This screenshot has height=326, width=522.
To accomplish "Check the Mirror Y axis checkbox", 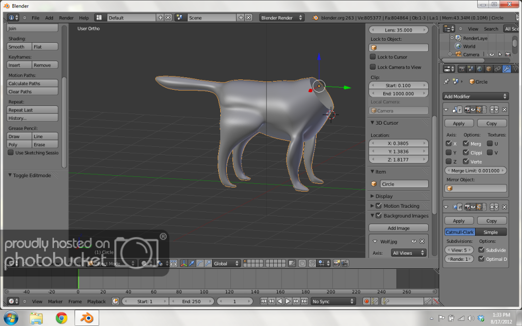I will click(449, 152).
